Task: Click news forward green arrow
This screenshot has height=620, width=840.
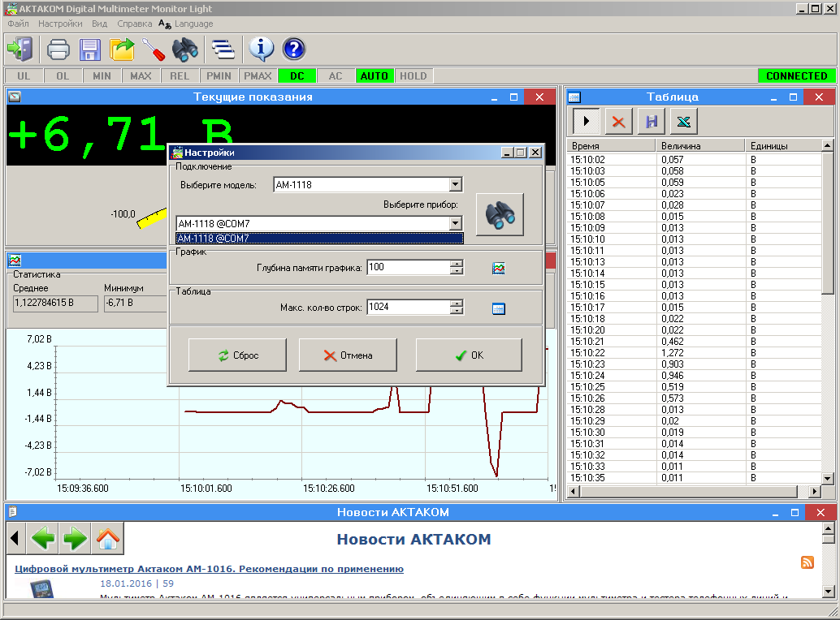Action: tap(75, 538)
